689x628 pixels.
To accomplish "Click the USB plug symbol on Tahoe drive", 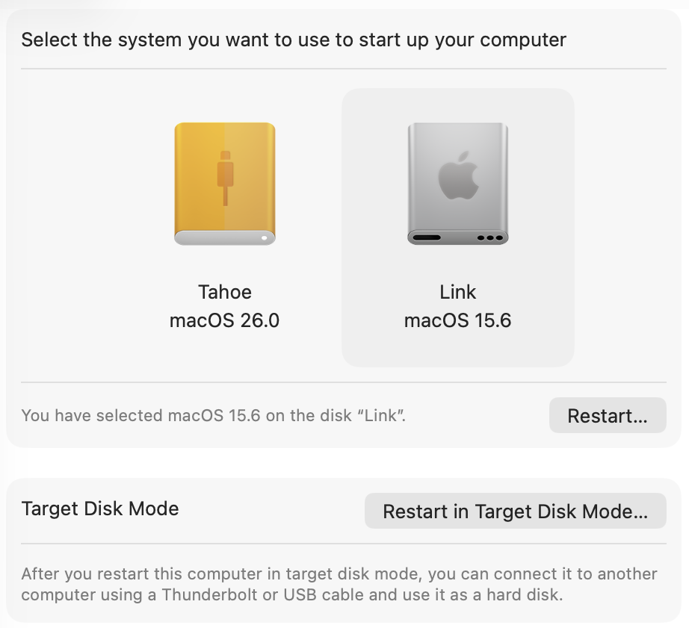I will click(x=225, y=178).
